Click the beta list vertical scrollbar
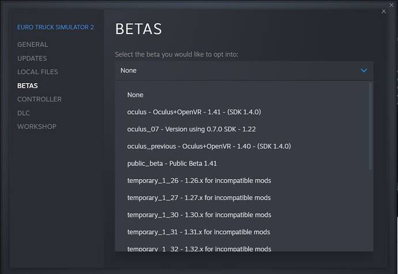Viewport: 398px width, 274px height. [370, 126]
